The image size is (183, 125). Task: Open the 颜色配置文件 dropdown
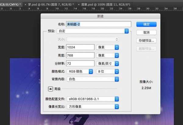tap(93, 99)
